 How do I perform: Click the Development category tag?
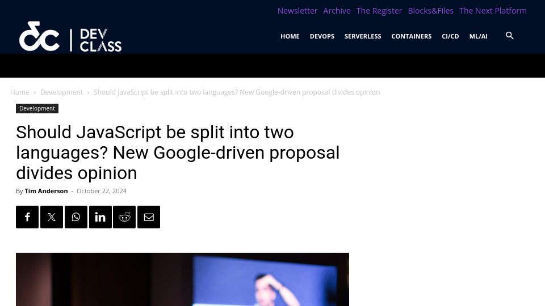click(x=37, y=108)
